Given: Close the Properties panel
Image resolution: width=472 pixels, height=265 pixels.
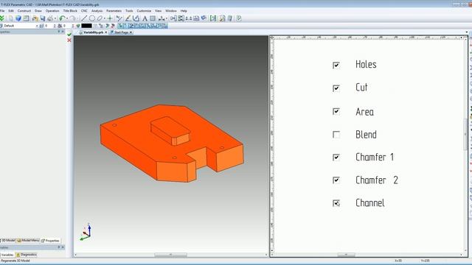Looking at the screenshot, I should point(63,32).
